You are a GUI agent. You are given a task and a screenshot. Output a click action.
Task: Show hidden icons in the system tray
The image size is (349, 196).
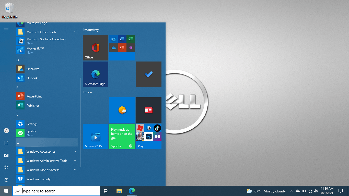(291, 191)
